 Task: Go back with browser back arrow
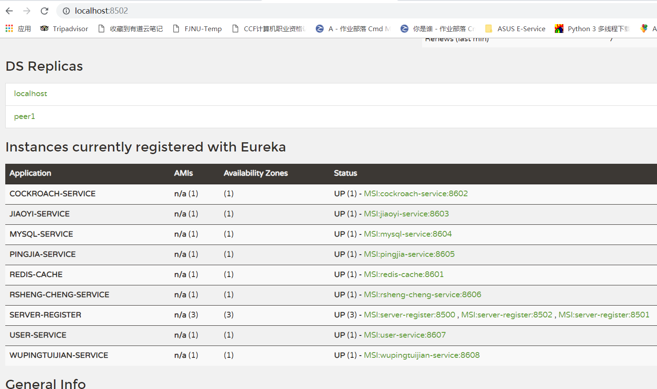[x=9, y=11]
